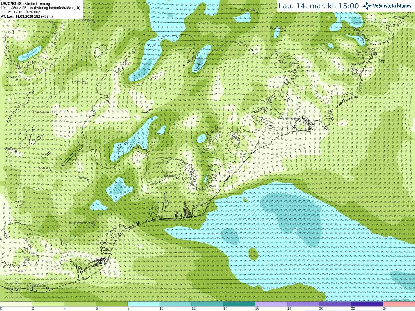Viewport: 415px width, 311px height.
Task: Click the legend scale value 22
Action: click(353, 309)
